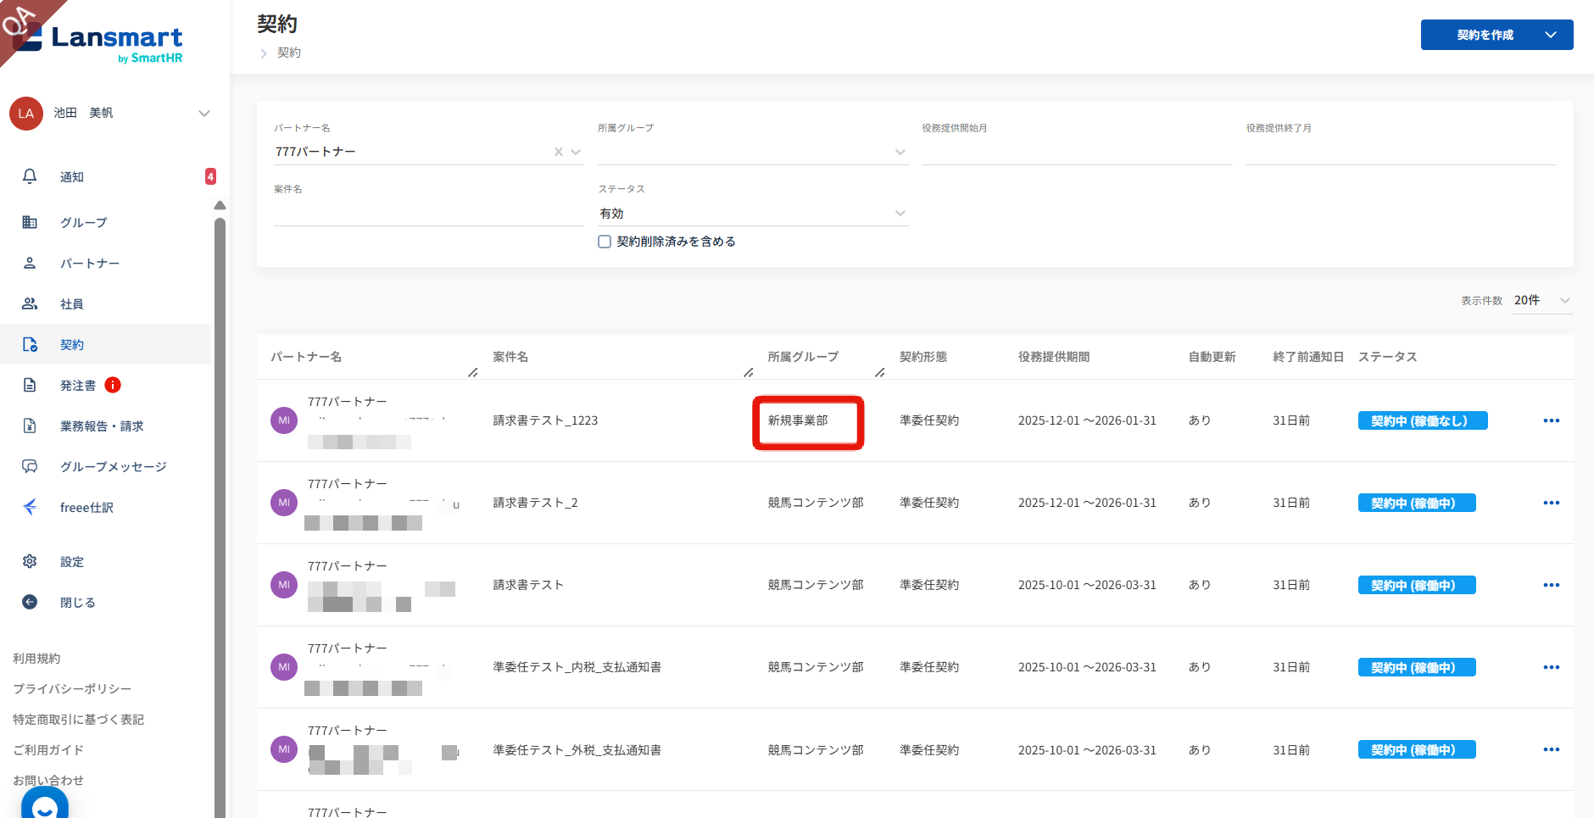Image resolution: width=1594 pixels, height=818 pixels.
Task: Click 契約中 (稼働中) badge in 請求書テスト_2 row
Action: pos(1417,503)
